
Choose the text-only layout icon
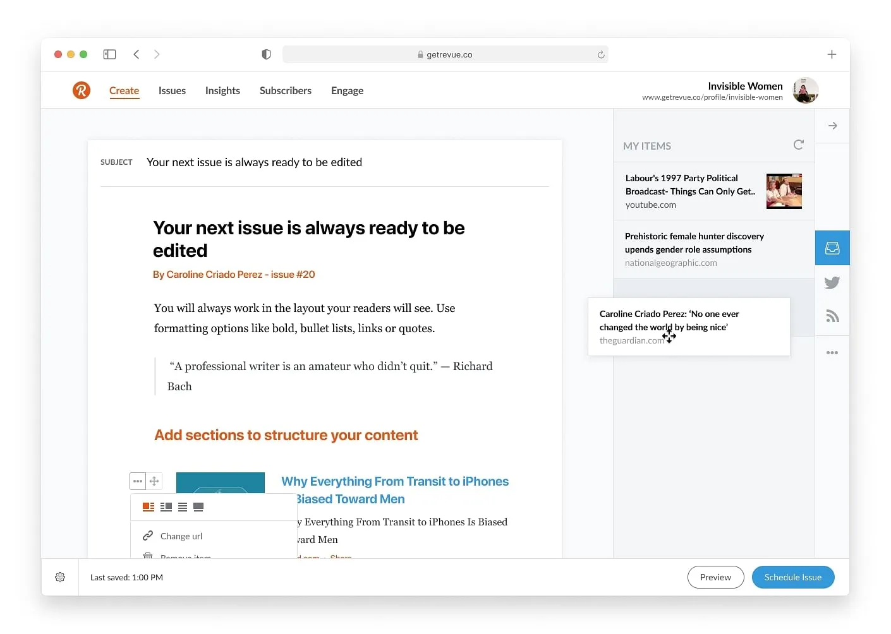click(x=183, y=506)
